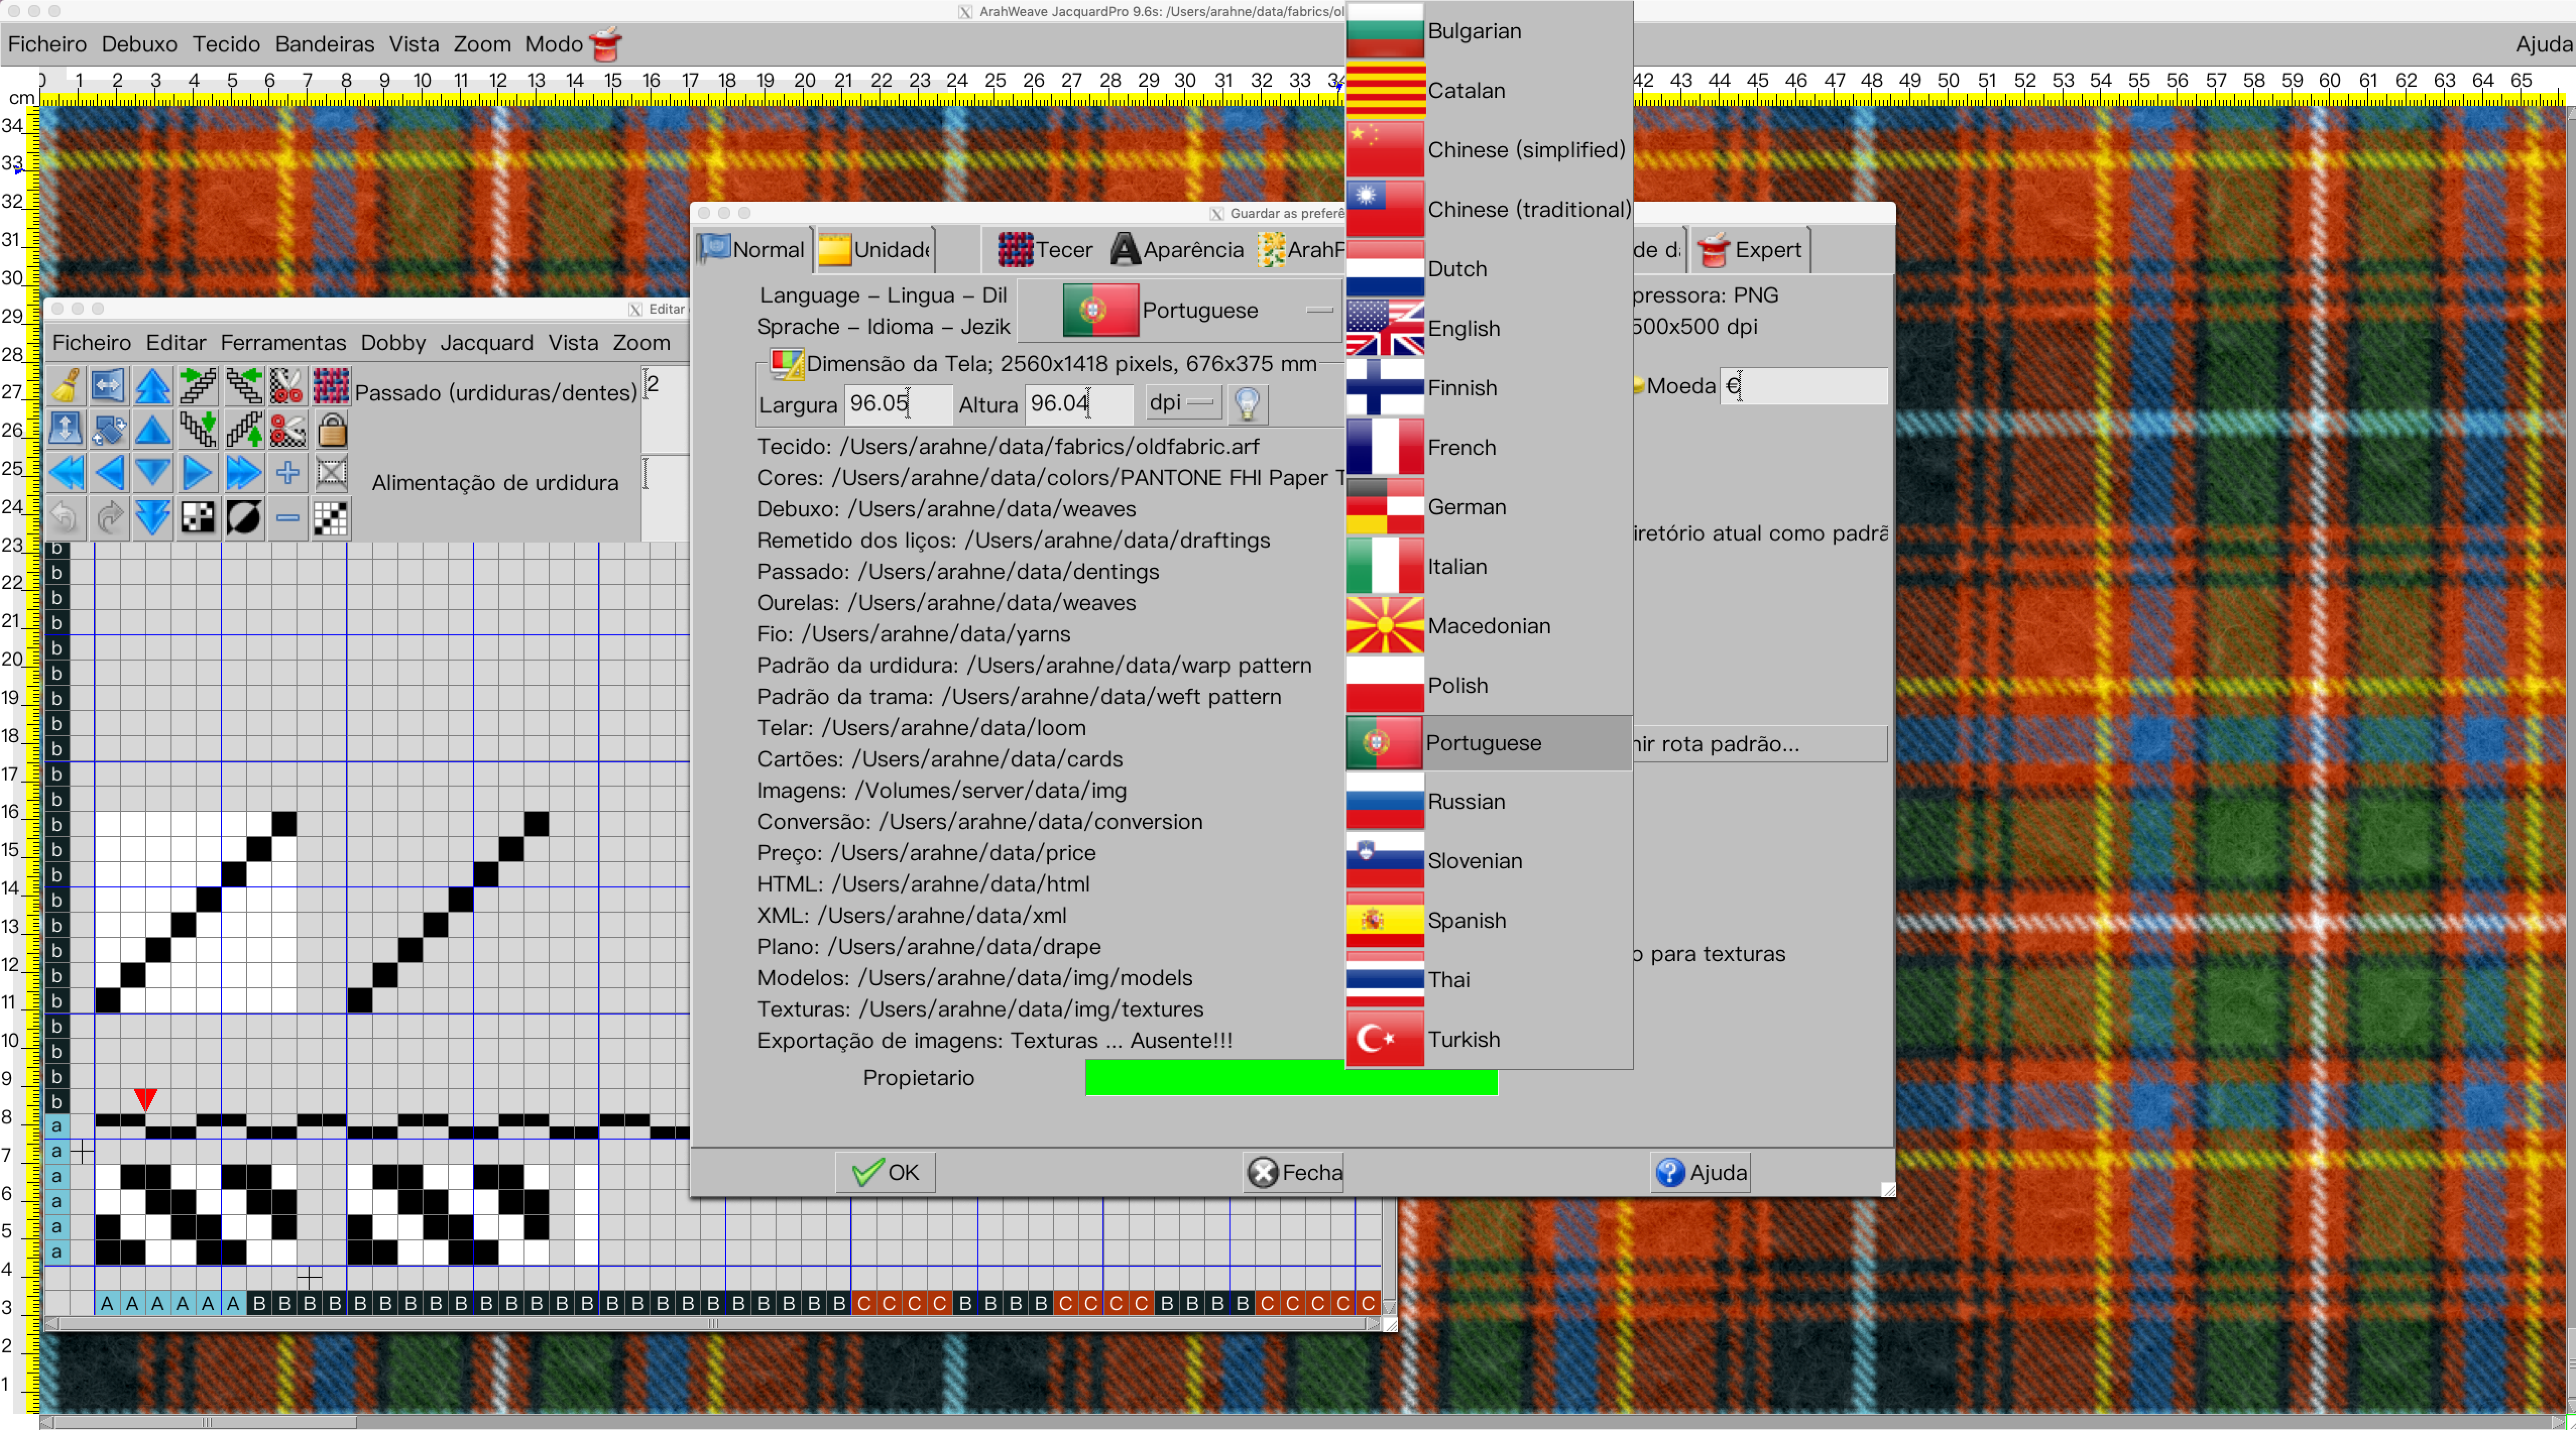2576x1430 pixels.
Task: Click the double down arrow shift icon
Action: [153, 517]
